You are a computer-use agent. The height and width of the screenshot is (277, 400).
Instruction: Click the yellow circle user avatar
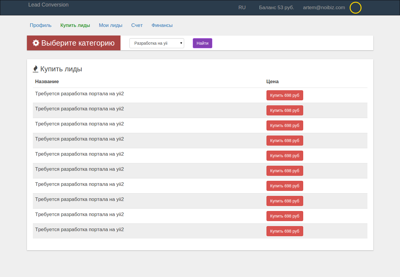pos(355,8)
